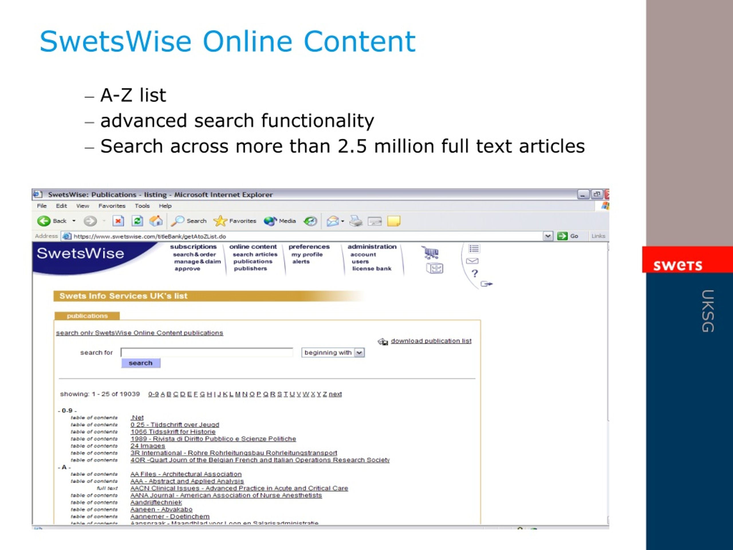Refresh the page with the green arrows icon

coord(137,221)
